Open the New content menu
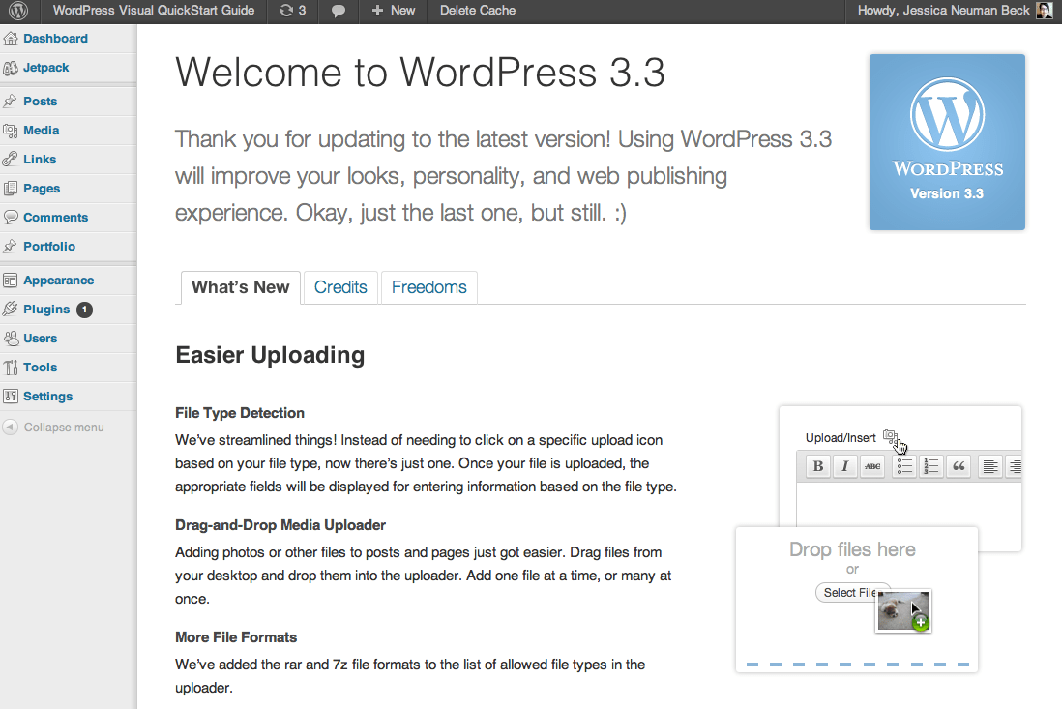Image resolution: width=1062 pixels, height=709 pixels. point(394,11)
